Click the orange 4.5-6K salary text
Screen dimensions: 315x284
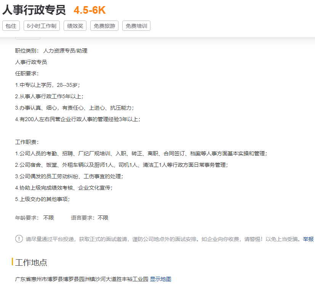point(90,10)
